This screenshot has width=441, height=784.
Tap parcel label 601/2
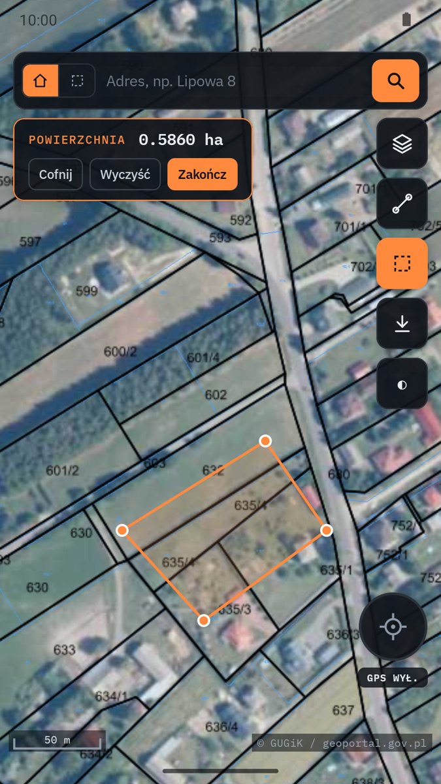coord(63,470)
